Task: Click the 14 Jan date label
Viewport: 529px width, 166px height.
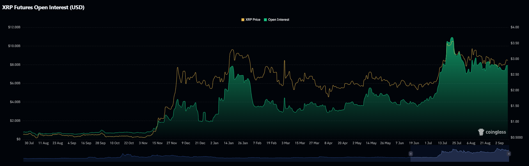Action: 228,143
